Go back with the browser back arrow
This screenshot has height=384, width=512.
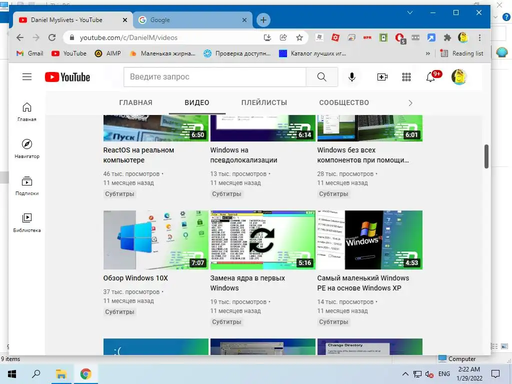click(x=20, y=37)
